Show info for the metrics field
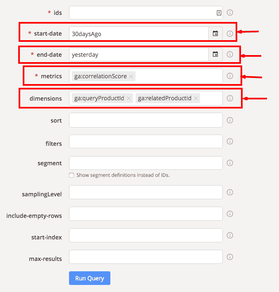Screen dimensions: 279x292 coord(230,76)
